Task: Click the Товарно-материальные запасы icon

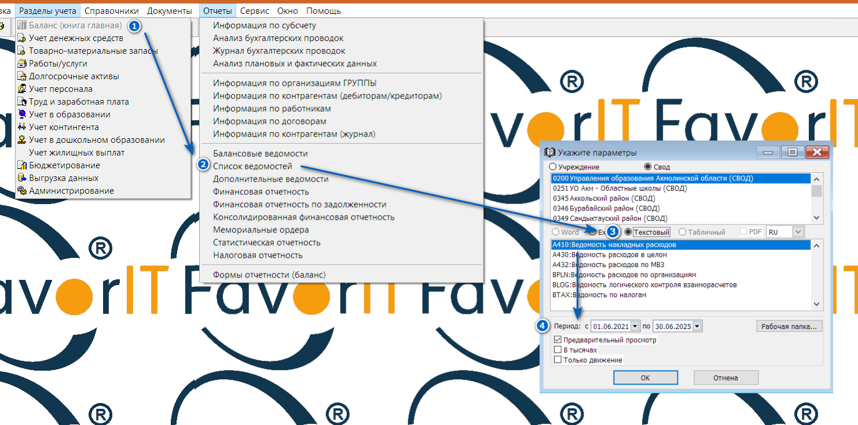Action: click(x=22, y=51)
